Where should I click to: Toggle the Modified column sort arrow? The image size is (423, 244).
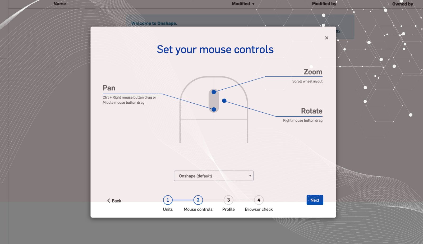(253, 4)
